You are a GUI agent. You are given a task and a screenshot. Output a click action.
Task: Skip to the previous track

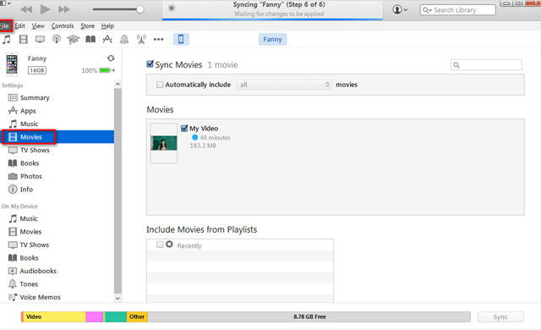(x=26, y=9)
